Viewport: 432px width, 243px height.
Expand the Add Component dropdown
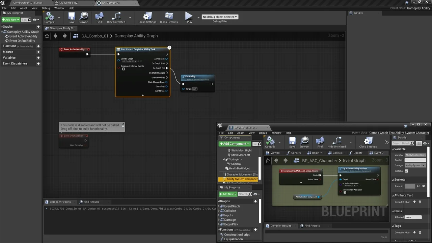point(248,144)
